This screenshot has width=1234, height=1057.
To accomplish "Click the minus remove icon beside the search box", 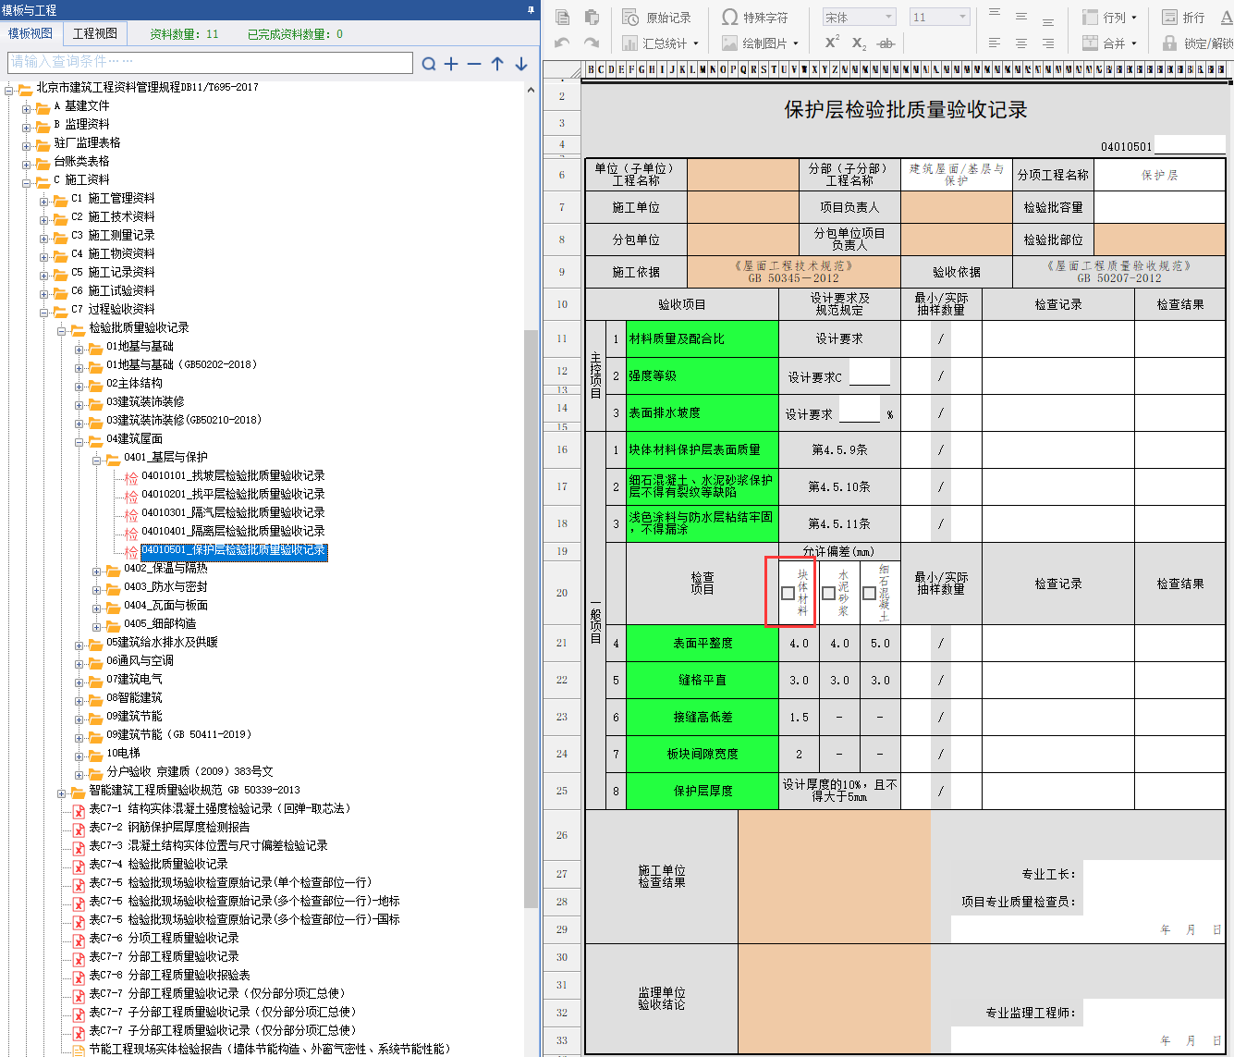I will (x=474, y=64).
